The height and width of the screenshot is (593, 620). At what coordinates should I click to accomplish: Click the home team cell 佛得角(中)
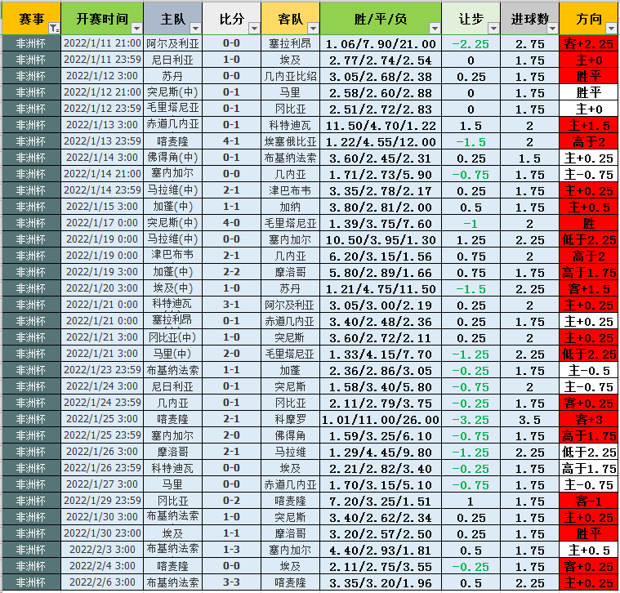[x=172, y=158]
